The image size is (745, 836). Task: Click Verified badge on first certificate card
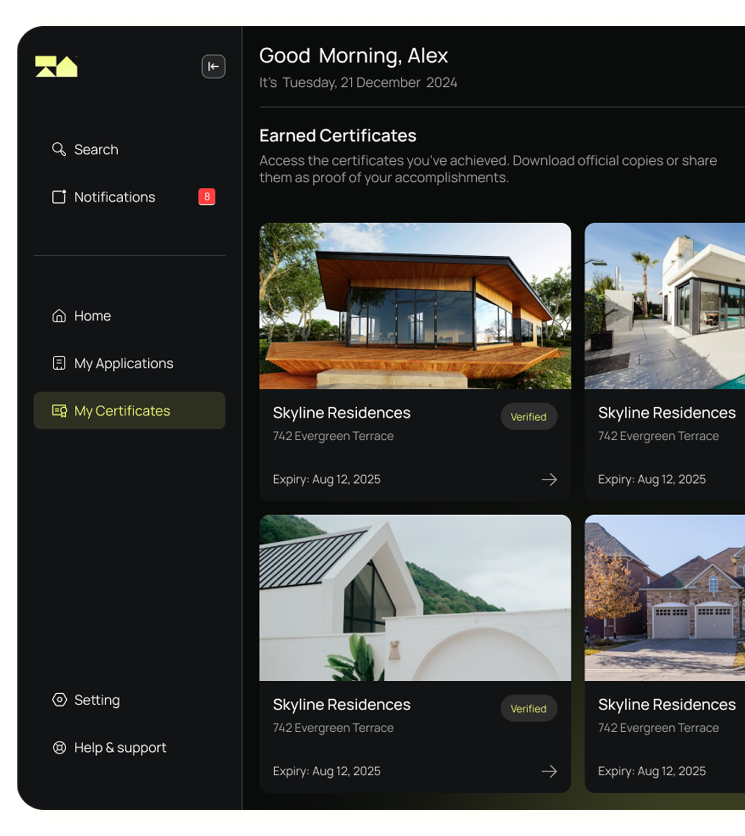[x=528, y=417]
